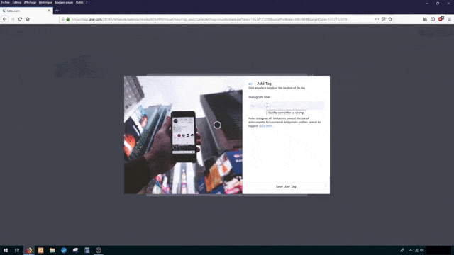Viewport: 454px width, 255px height.
Task: Go back using the Add Tag arrow
Action: pos(250,84)
